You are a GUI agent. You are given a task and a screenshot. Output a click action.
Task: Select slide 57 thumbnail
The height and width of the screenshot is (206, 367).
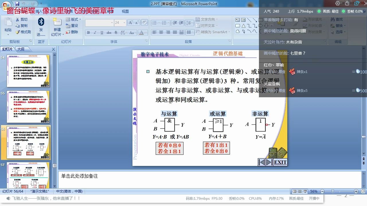pyautogui.click(x=28, y=175)
